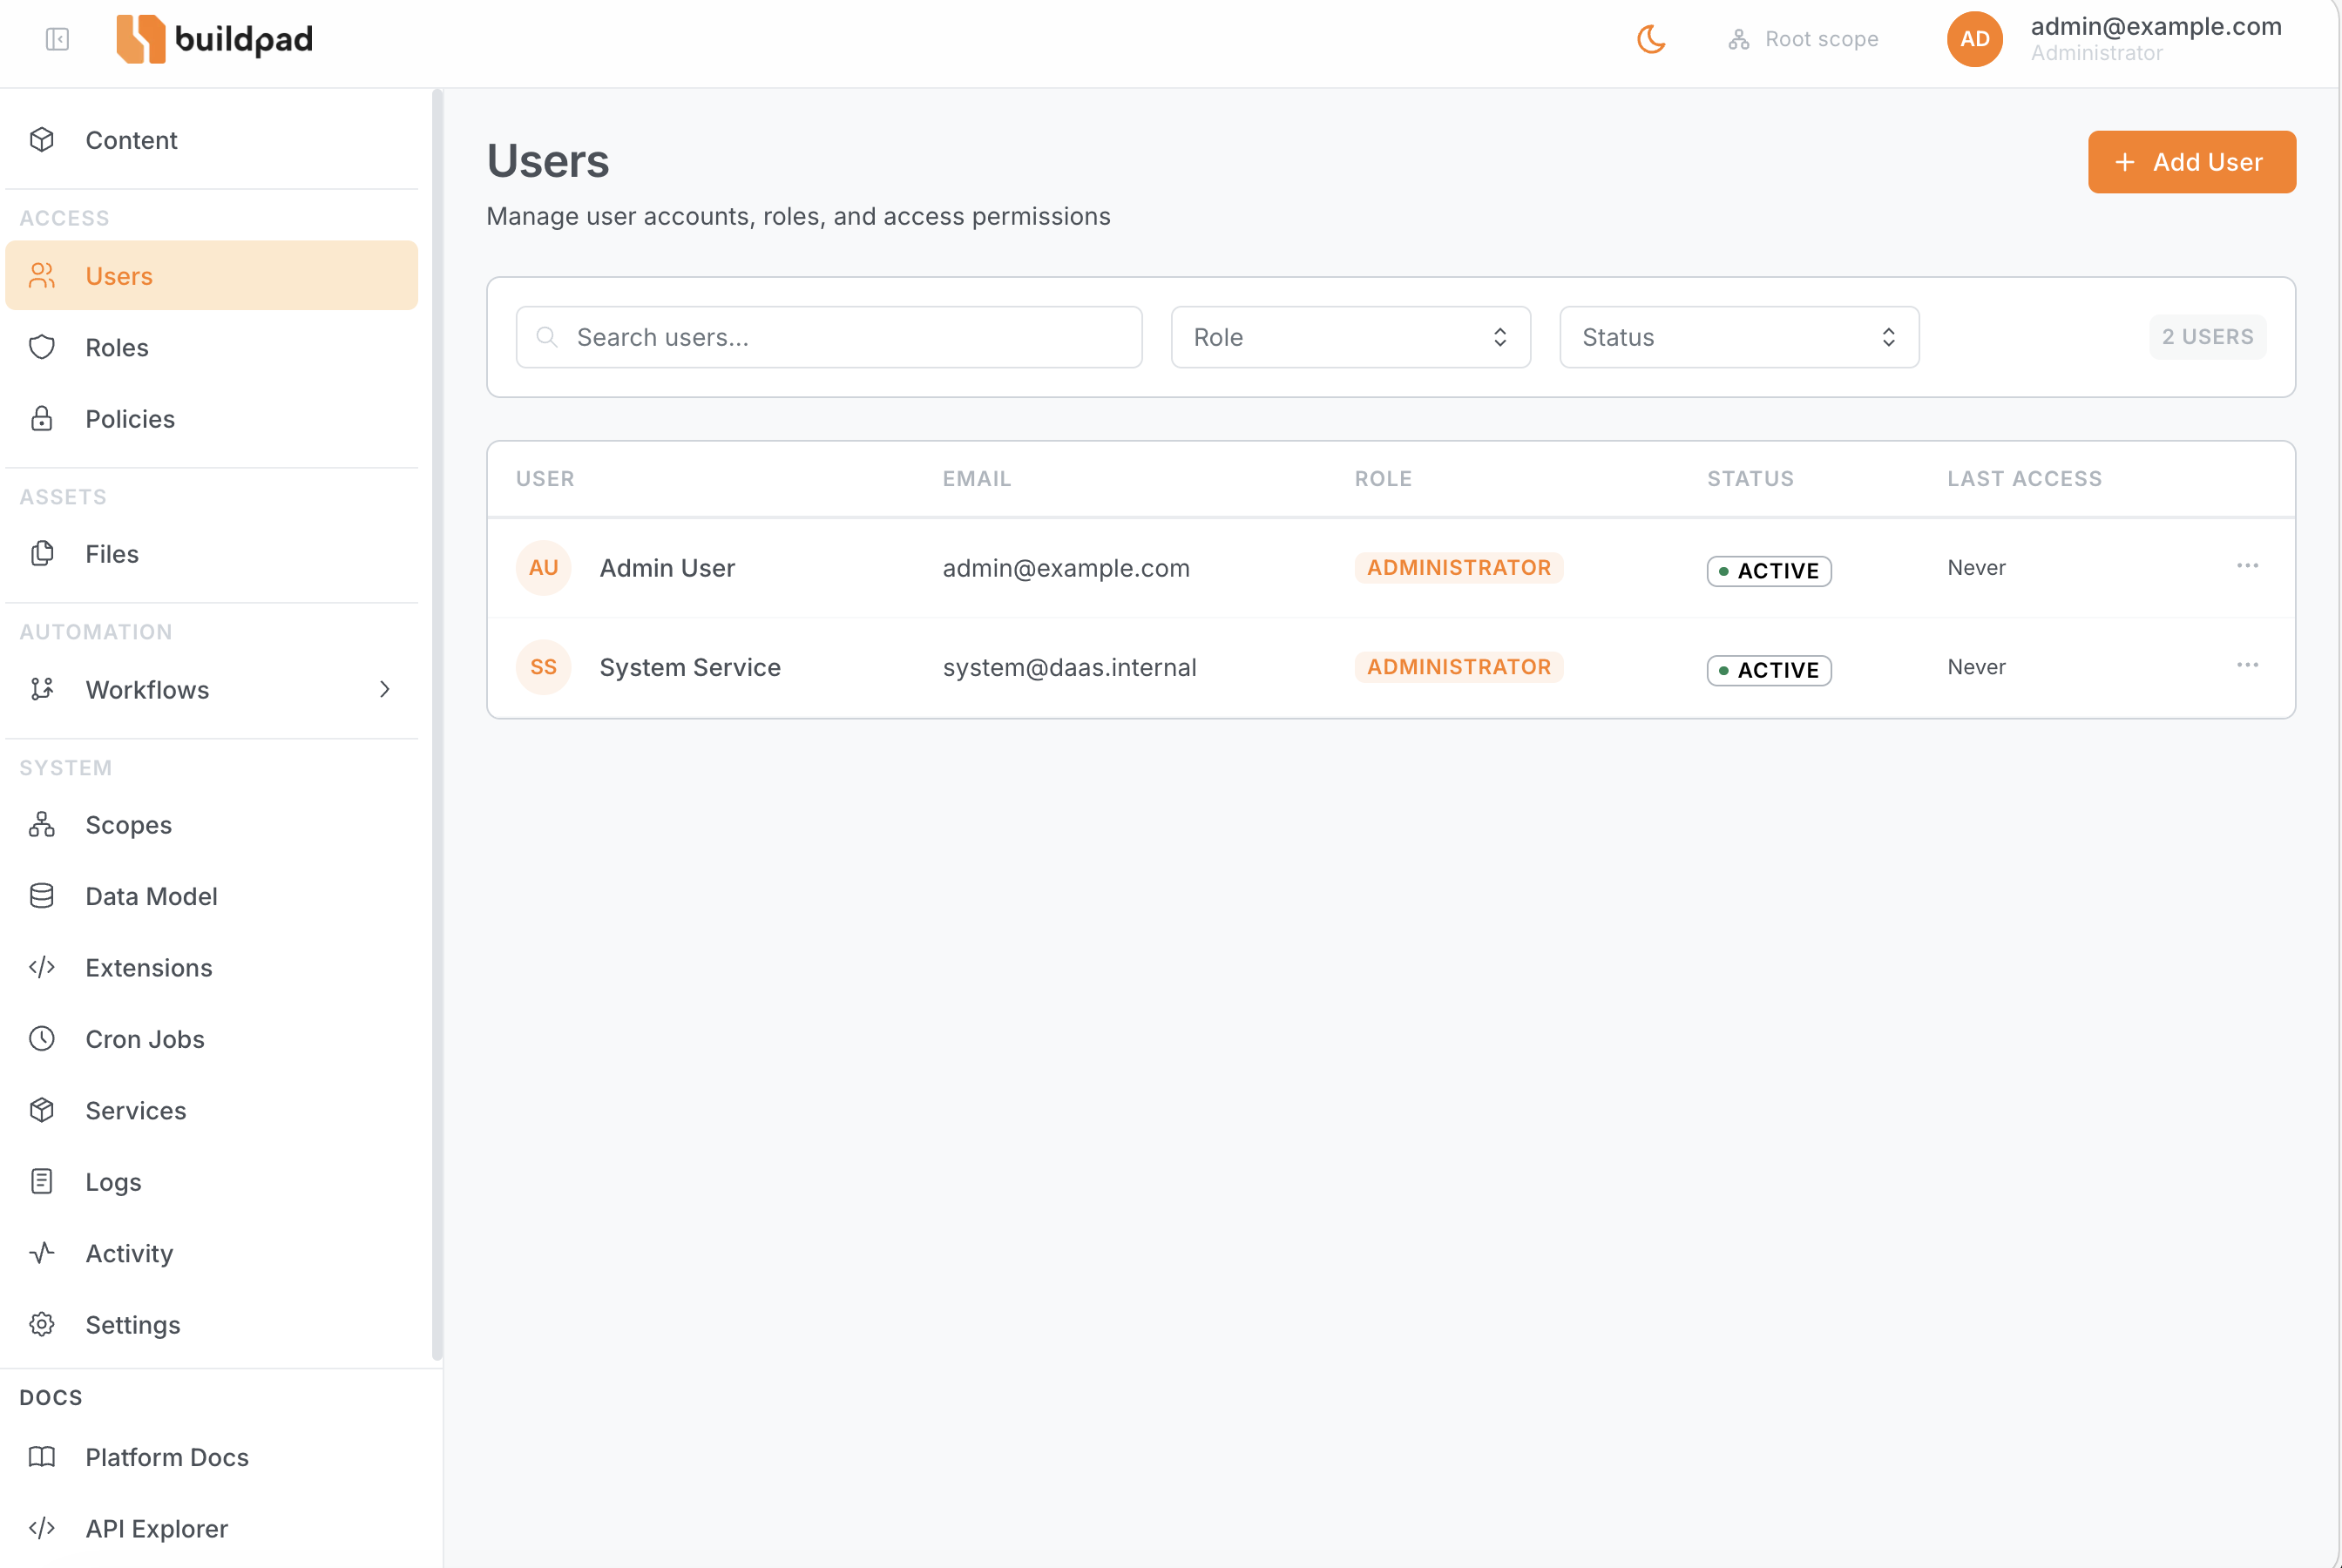Screen dimensions: 2342x1568
Task: Click the admin@example.com email cell
Action: point(1066,568)
